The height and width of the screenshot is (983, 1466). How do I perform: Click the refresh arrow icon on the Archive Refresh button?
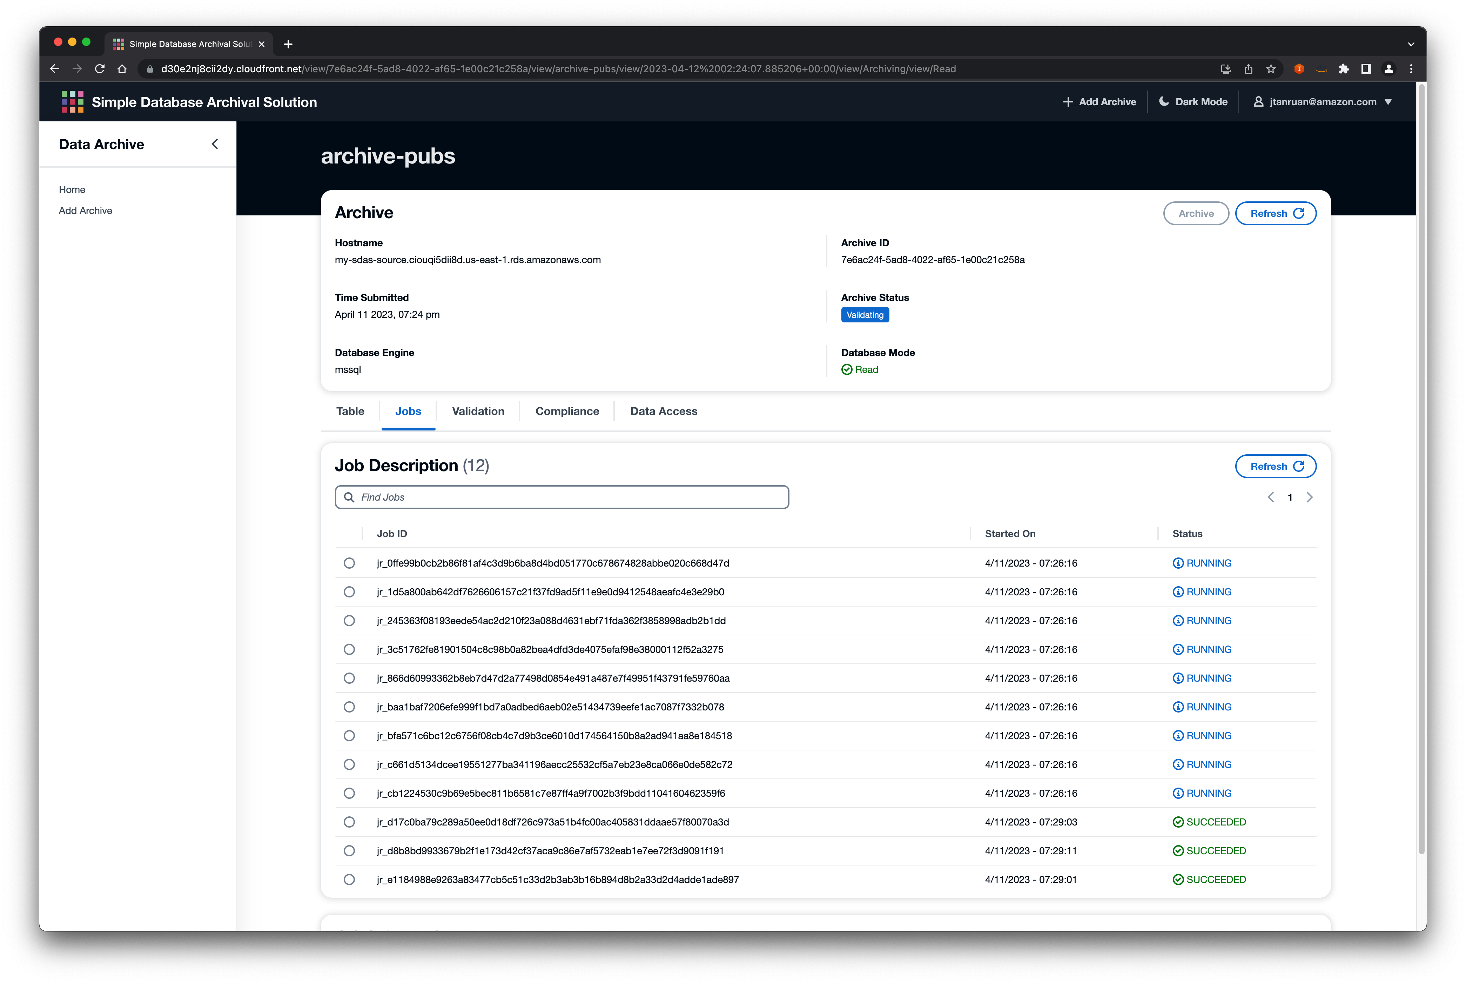[x=1299, y=213]
